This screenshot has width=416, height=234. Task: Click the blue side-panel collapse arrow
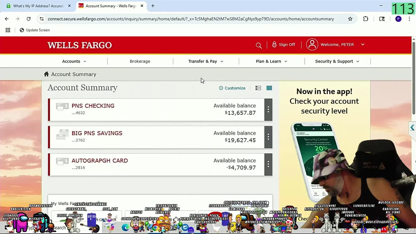(x=412, y=128)
